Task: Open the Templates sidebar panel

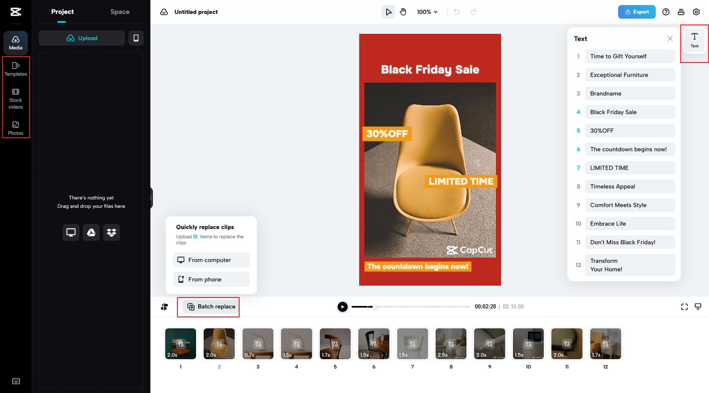Action: (16, 69)
